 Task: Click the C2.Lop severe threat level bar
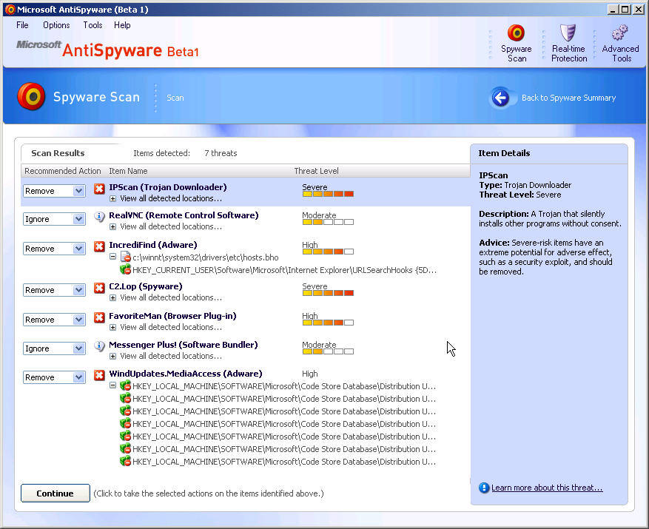tap(328, 293)
